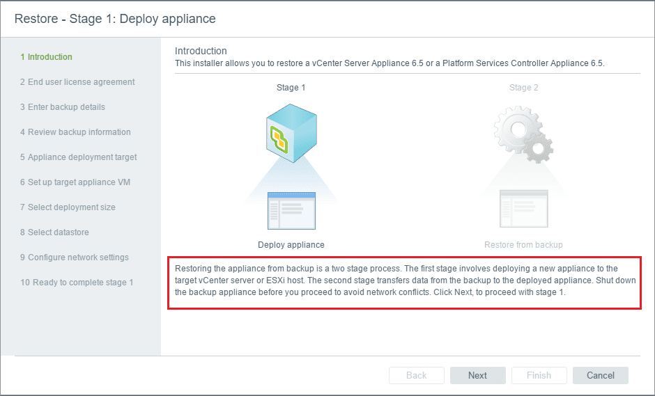Select Configure network settings step
The height and width of the screenshot is (396, 655).
74,258
